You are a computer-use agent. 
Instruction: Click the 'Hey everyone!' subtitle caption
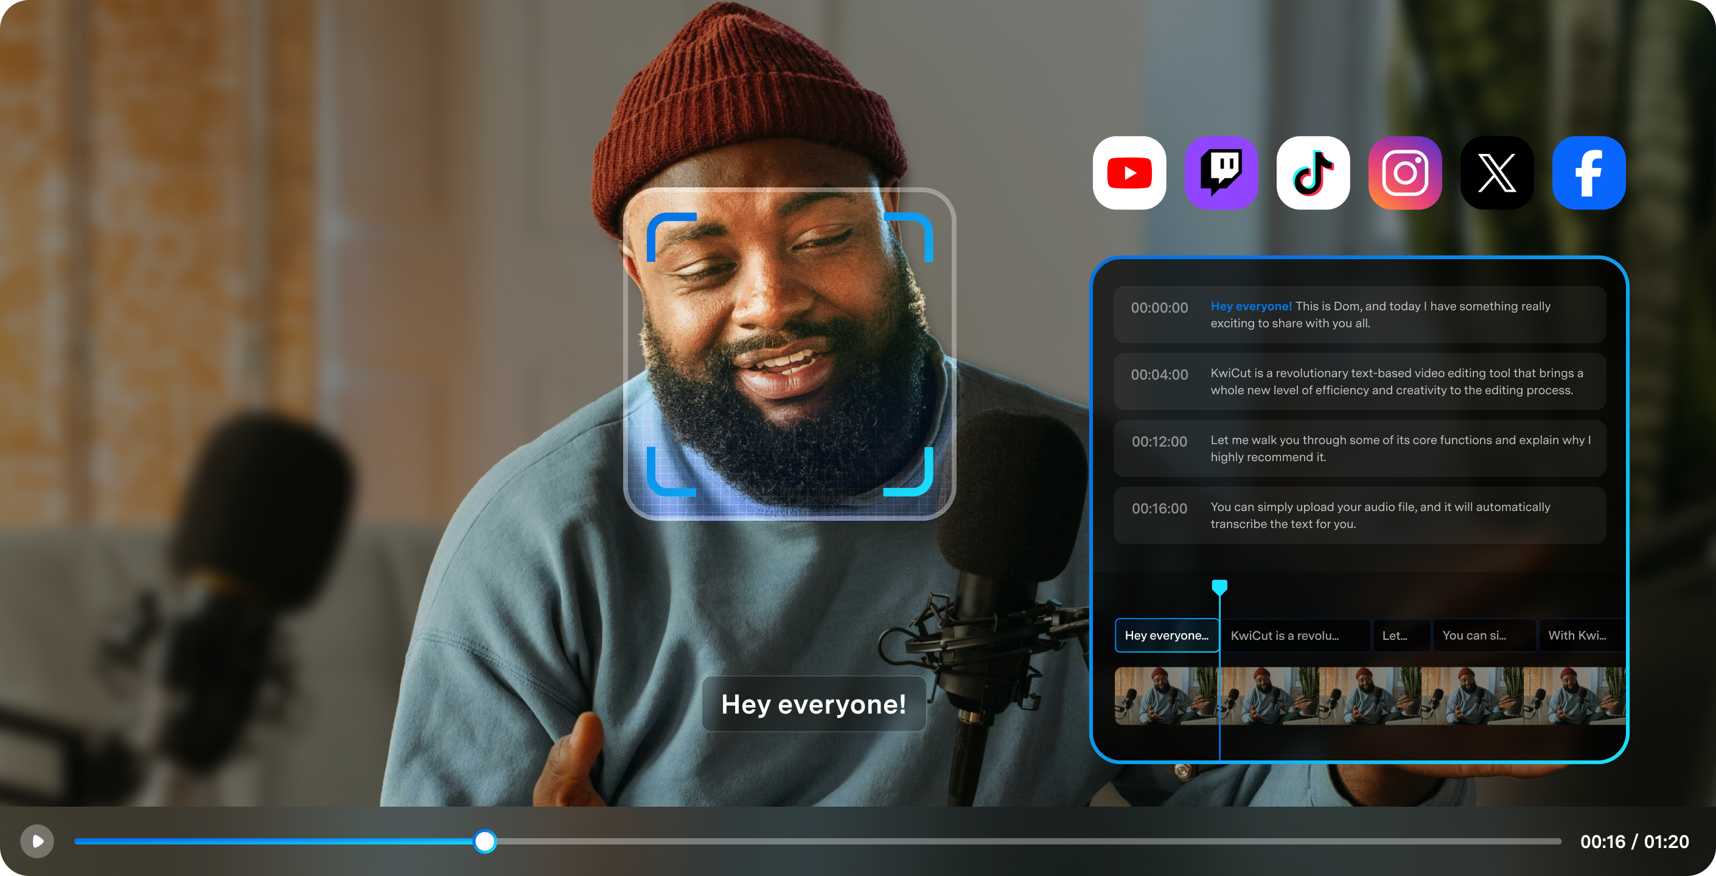point(814,704)
